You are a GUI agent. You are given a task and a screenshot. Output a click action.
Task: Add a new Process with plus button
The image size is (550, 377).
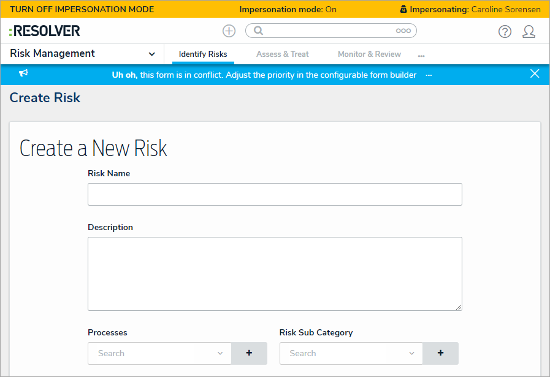249,353
